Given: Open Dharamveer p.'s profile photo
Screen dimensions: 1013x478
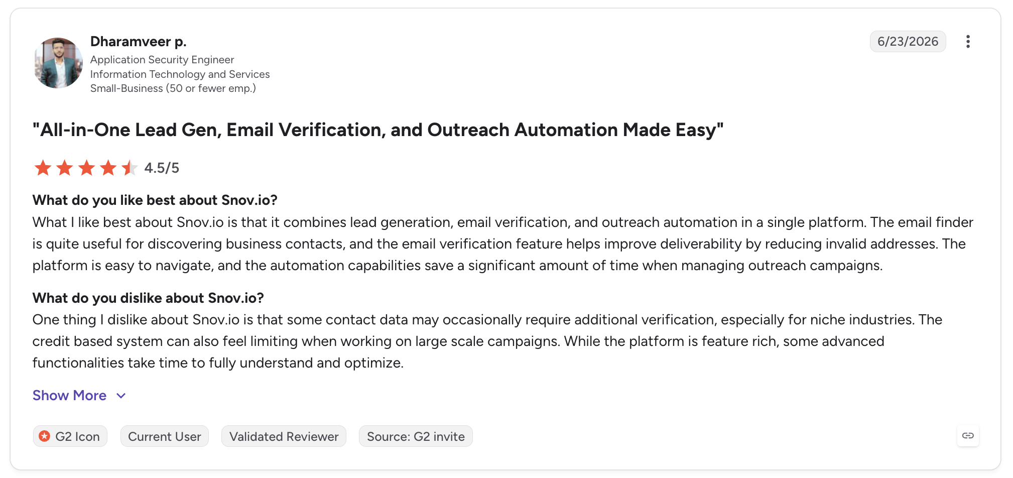Looking at the screenshot, I should pyautogui.click(x=58, y=63).
